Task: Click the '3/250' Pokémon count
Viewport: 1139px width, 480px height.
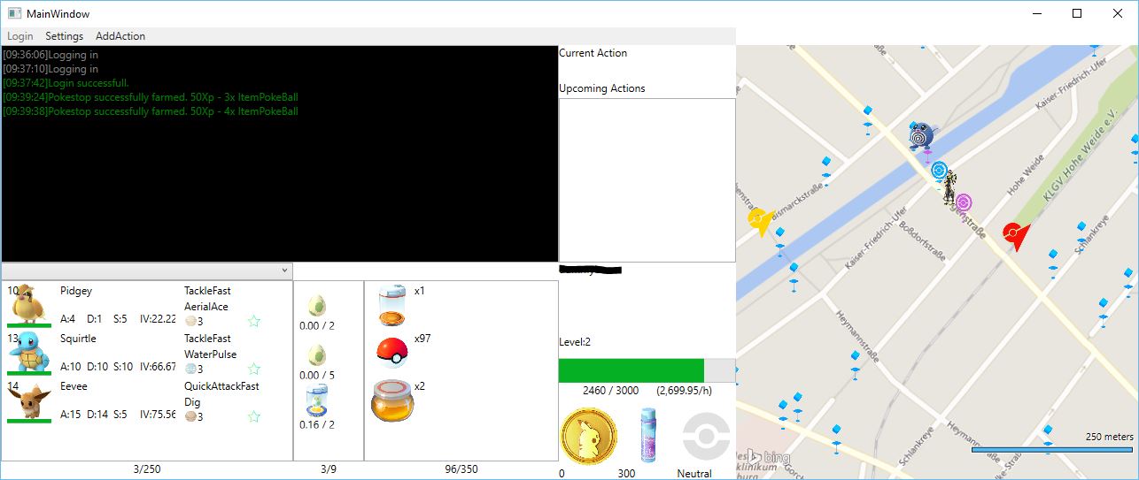Action: (x=147, y=469)
